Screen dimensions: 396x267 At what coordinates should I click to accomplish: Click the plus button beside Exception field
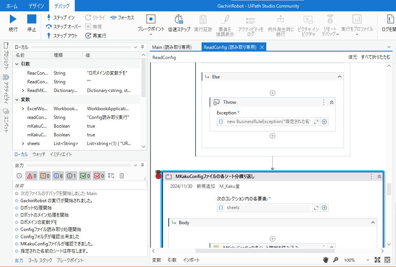tap(324, 122)
